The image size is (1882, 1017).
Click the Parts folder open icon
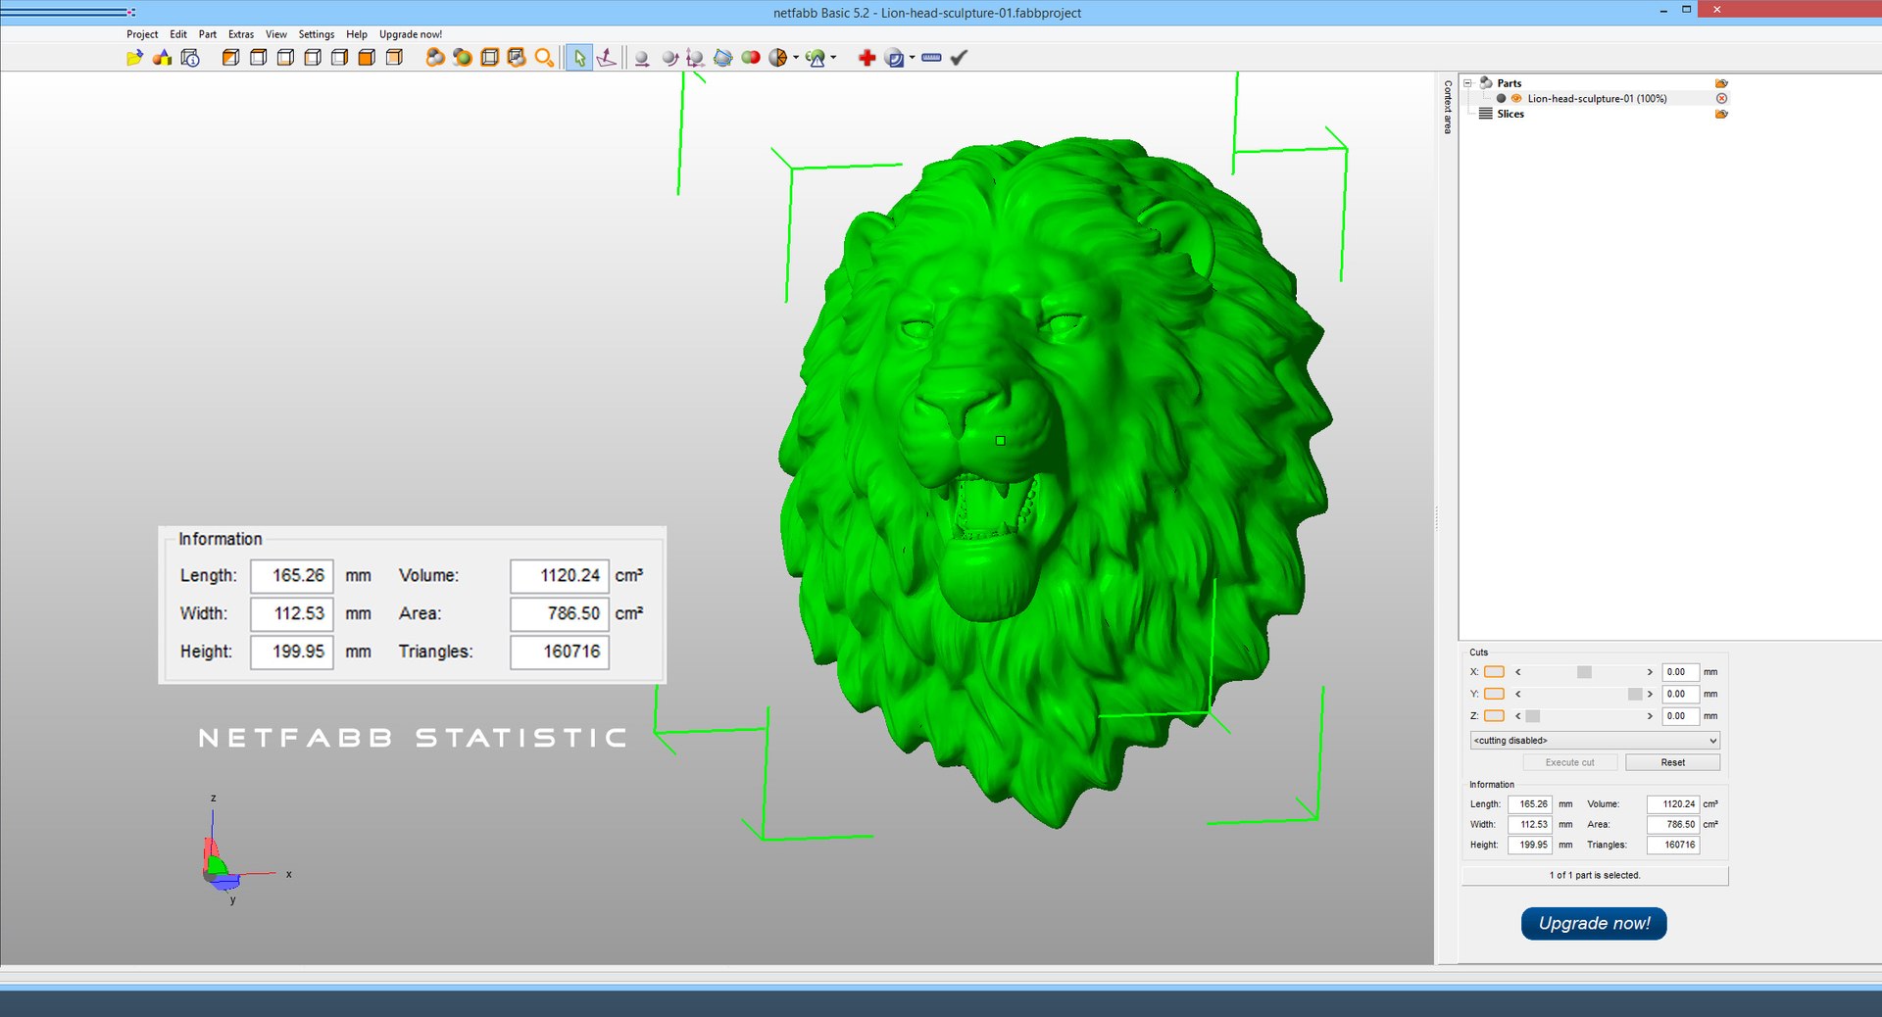pos(1721,83)
